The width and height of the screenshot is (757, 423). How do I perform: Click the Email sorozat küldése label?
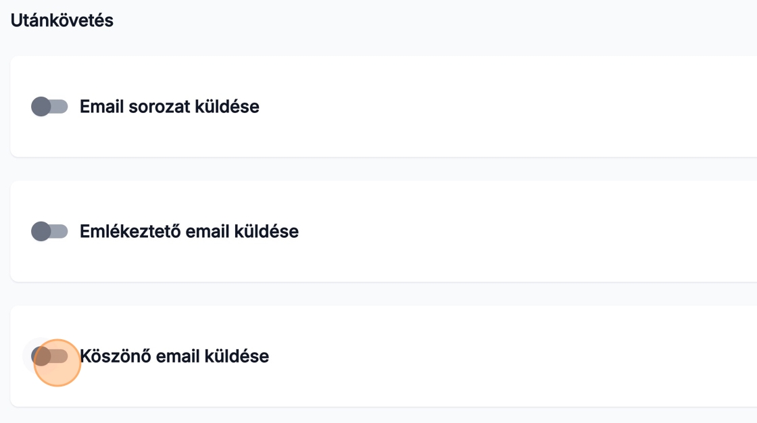click(169, 106)
